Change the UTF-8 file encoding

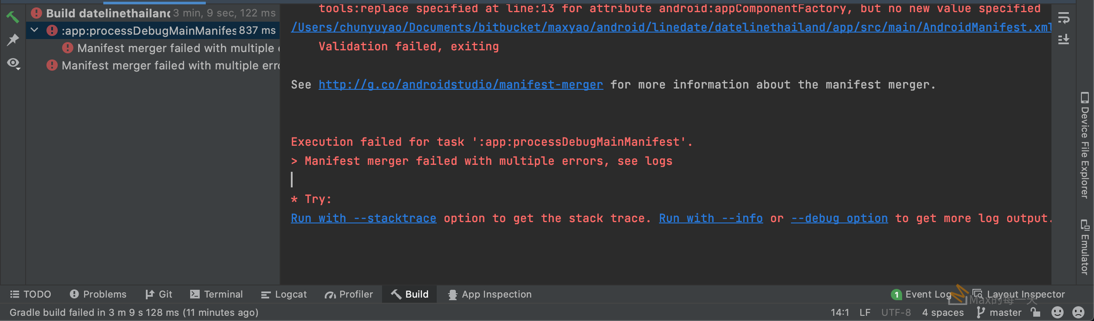896,312
